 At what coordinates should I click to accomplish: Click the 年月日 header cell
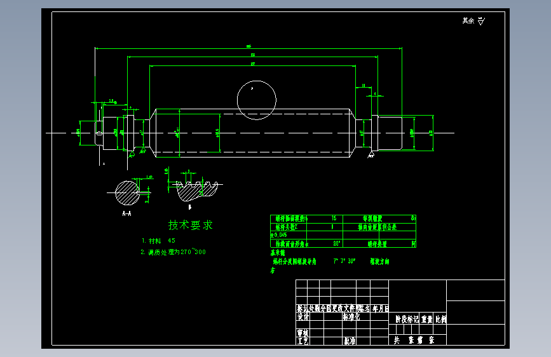coord(380,309)
